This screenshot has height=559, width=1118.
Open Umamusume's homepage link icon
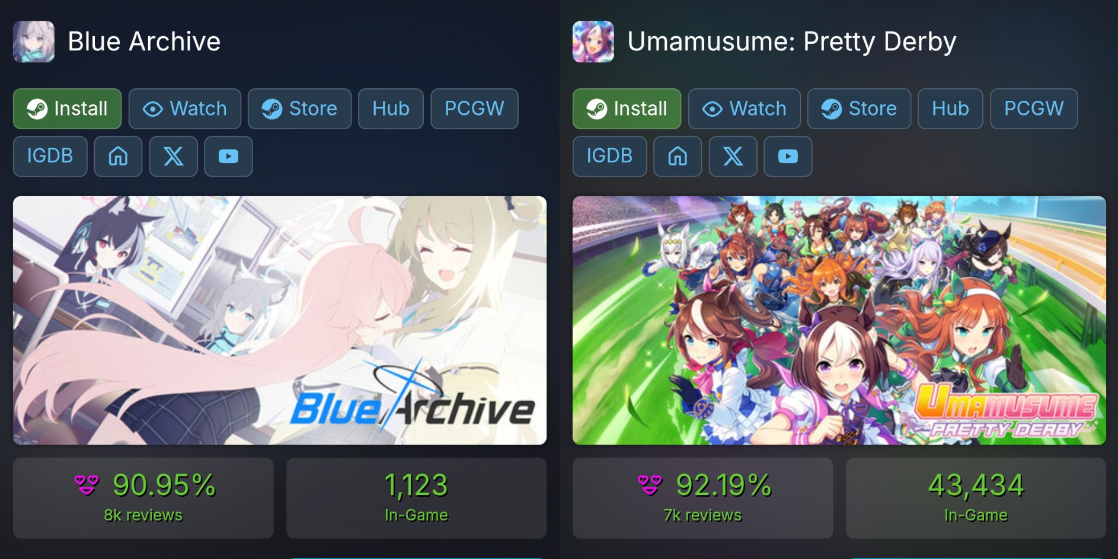[678, 156]
